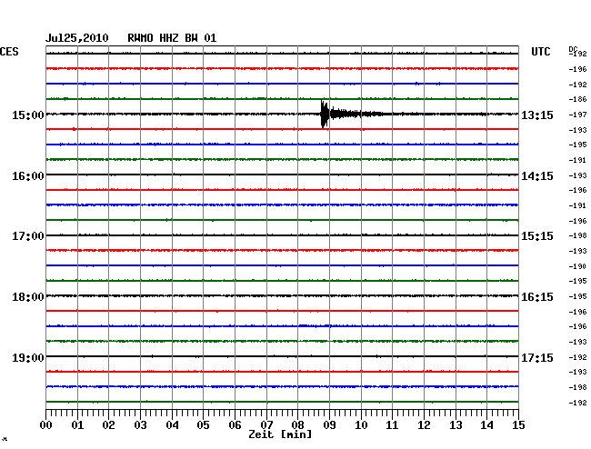591x449 pixels.
Task: Click the "16:15" UTC time label
Action: [x=537, y=297]
